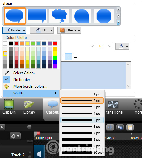
Task: Open the Fill dropdown
Action: (42, 30)
